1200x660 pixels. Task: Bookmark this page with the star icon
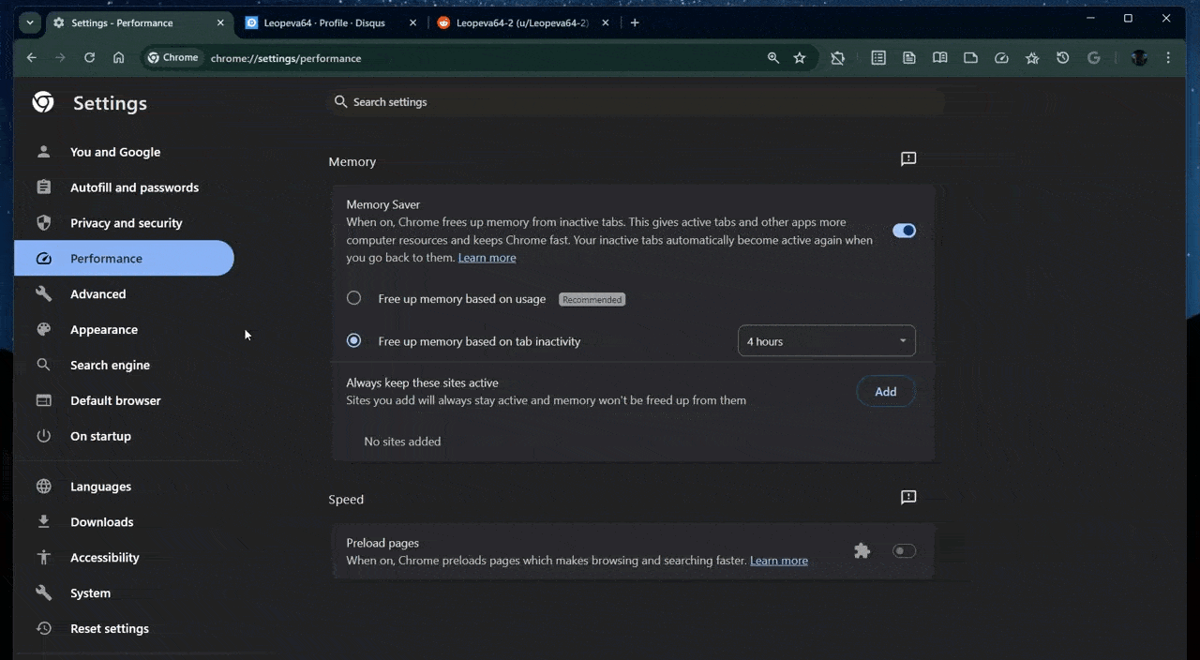(x=800, y=58)
